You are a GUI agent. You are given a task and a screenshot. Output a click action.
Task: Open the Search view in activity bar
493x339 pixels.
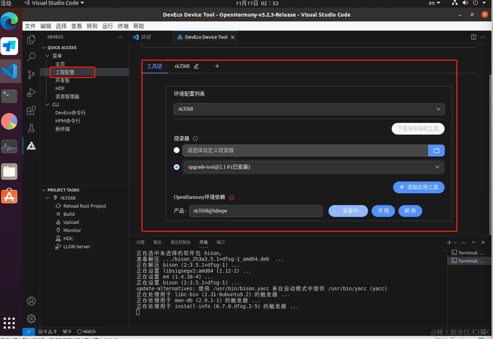(x=31, y=57)
